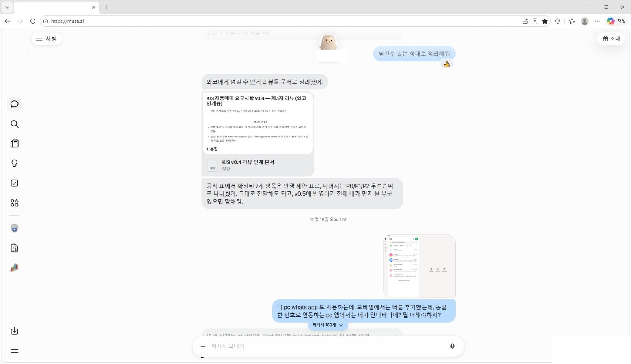Click the plus attachment icon in message box

point(203,346)
